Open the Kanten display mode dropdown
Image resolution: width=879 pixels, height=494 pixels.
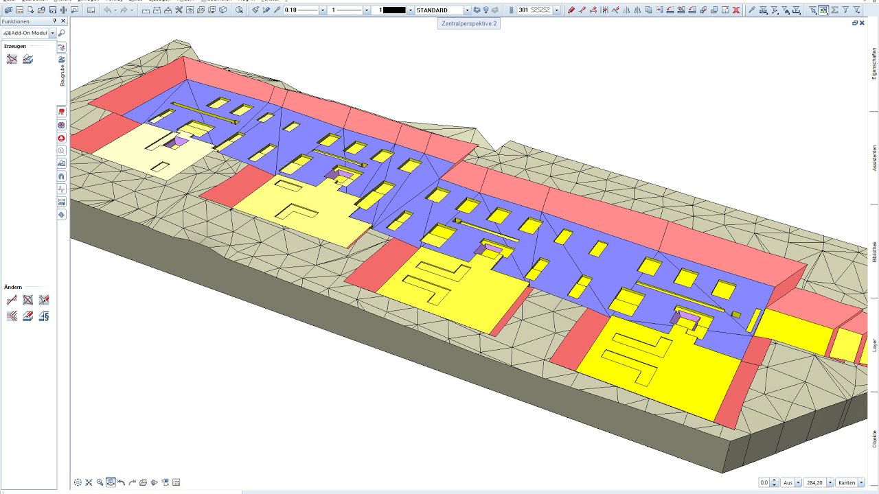[x=861, y=483]
